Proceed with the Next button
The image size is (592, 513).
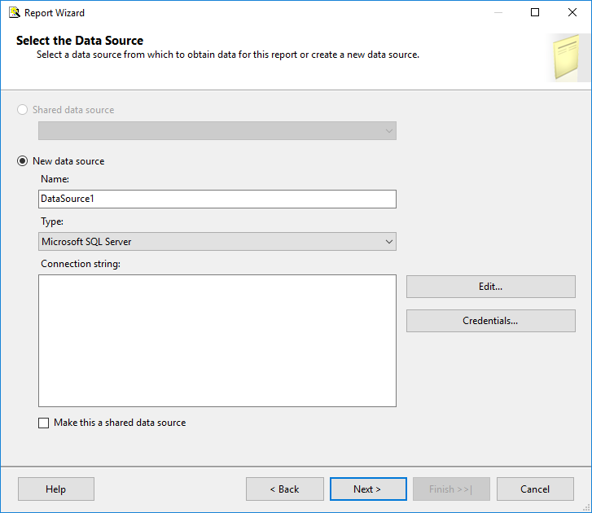(367, 489)
